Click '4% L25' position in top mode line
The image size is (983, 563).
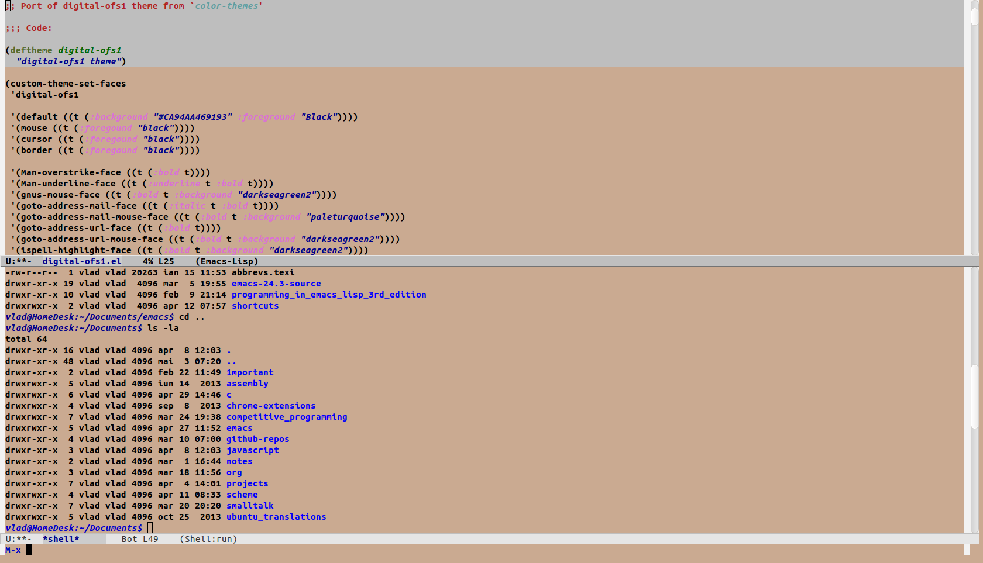pos(158,261)
